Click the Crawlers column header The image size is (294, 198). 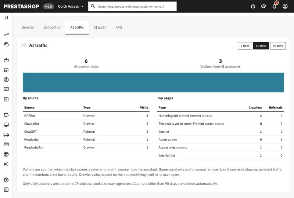coord(255,107)
